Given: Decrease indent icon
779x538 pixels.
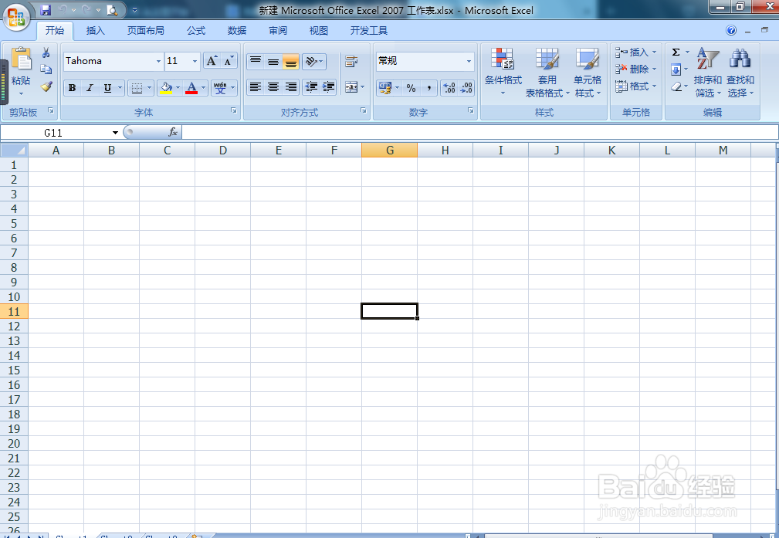Looking at the screenshot, I should [x=311, y=87].
